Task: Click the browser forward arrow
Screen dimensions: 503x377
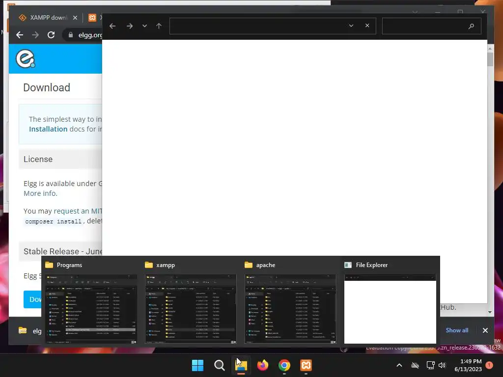Action: click(35, 35)
